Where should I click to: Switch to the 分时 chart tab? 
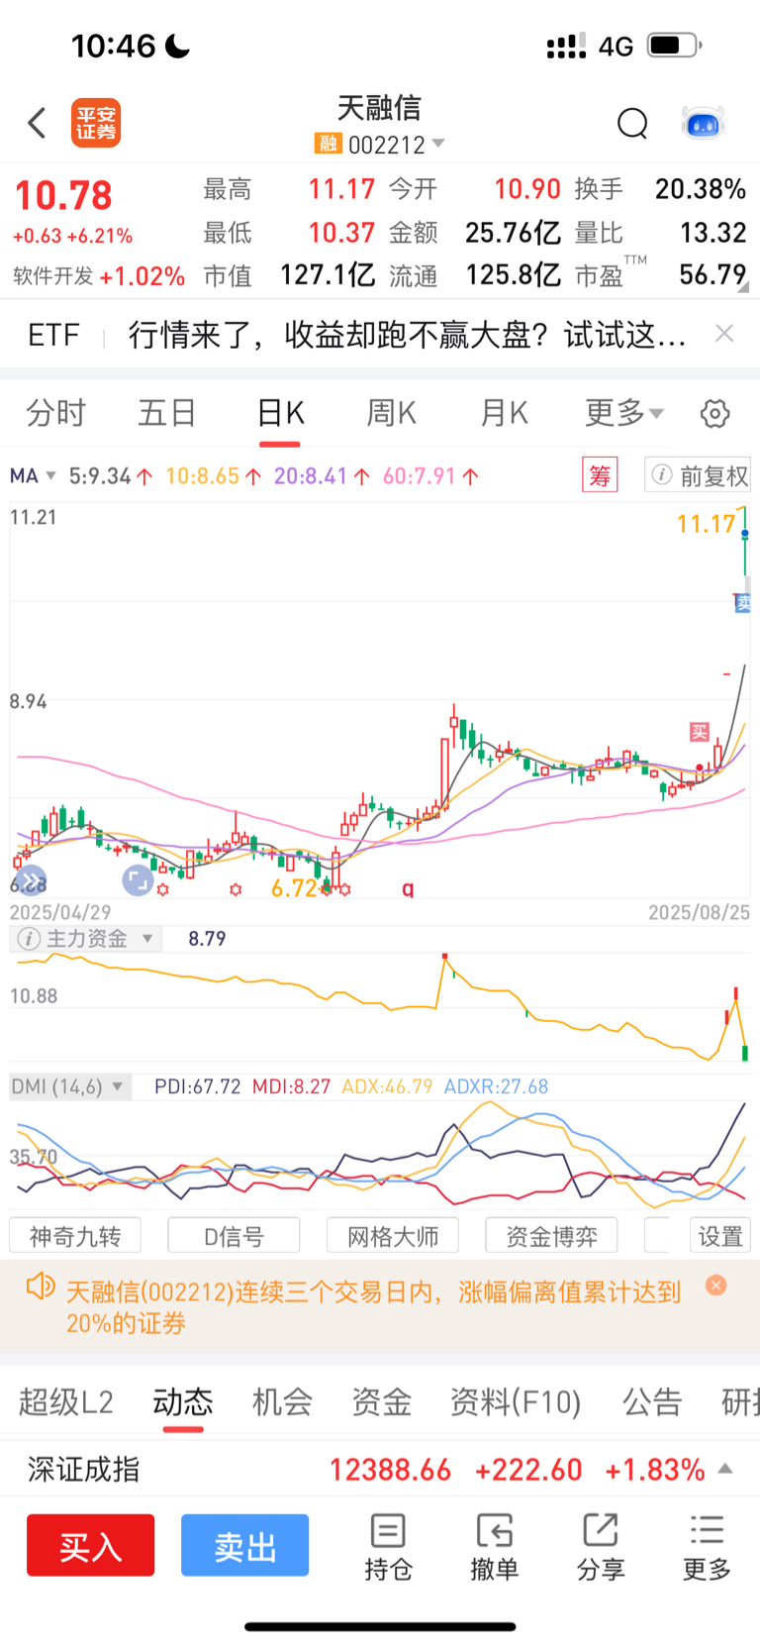coord(56,412)
